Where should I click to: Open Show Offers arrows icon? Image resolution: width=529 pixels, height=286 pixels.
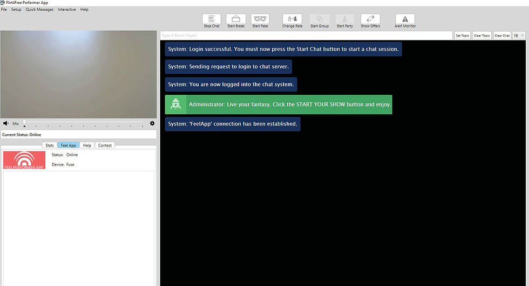pos(370,19)
